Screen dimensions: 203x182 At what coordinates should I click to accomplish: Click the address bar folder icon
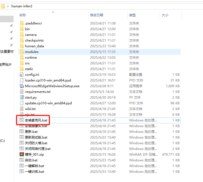3,6
